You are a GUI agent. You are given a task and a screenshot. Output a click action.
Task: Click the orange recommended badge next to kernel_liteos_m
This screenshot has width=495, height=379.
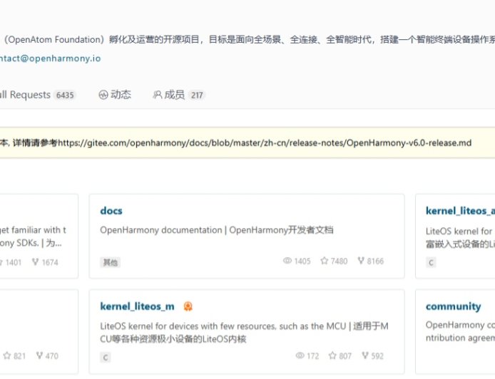[x=188, y=306]
